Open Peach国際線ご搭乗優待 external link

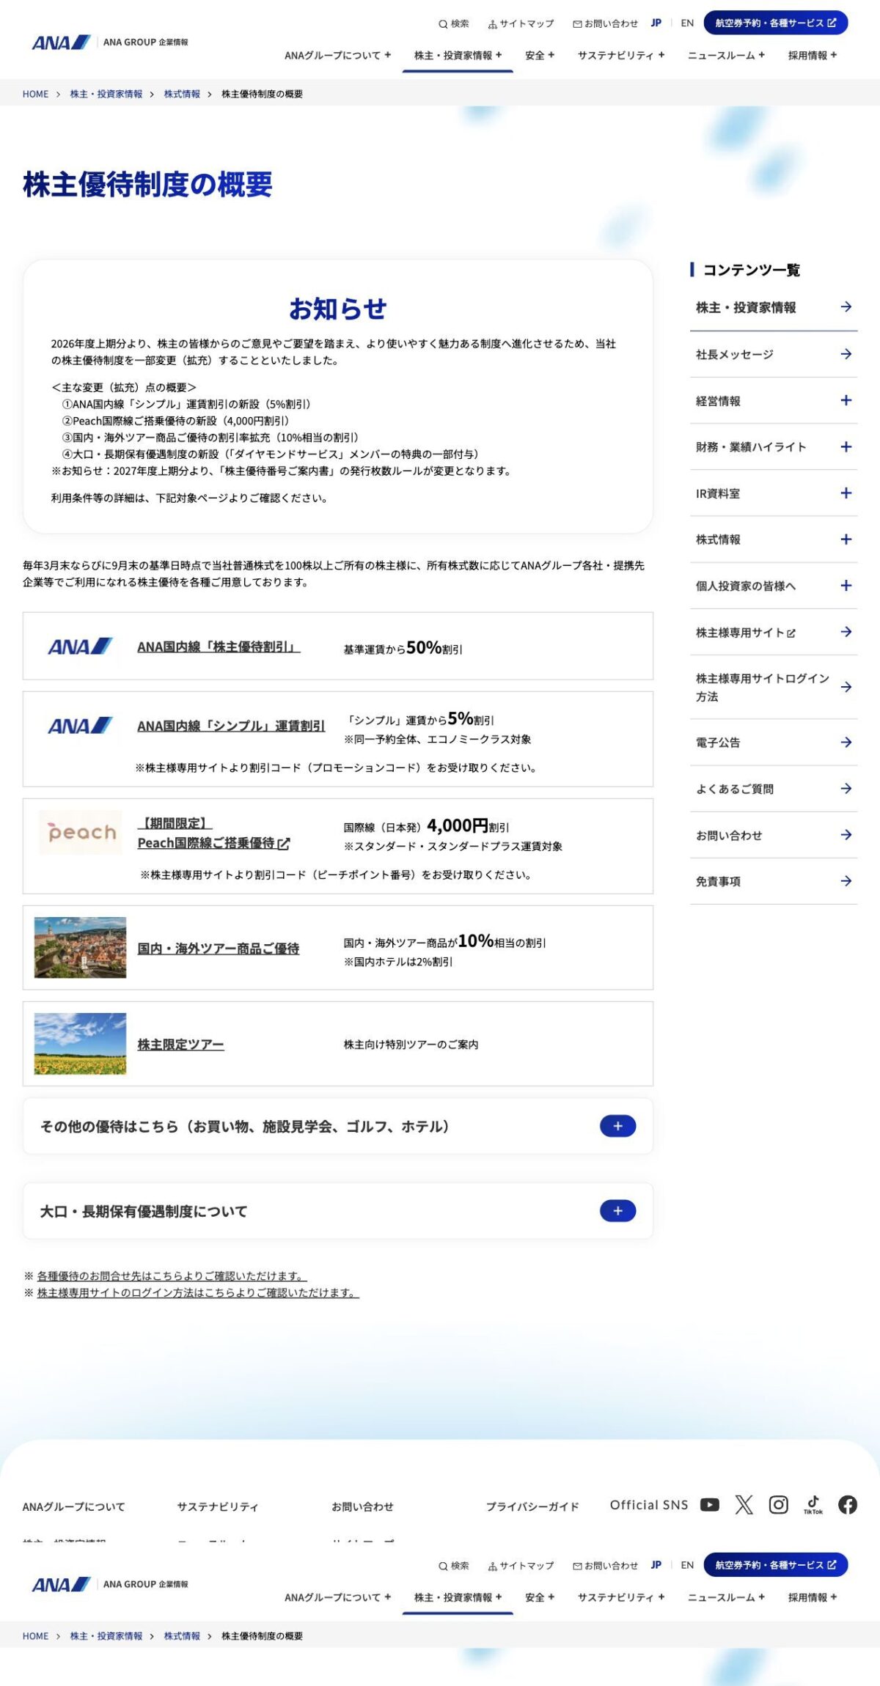[x=213, y=833]
